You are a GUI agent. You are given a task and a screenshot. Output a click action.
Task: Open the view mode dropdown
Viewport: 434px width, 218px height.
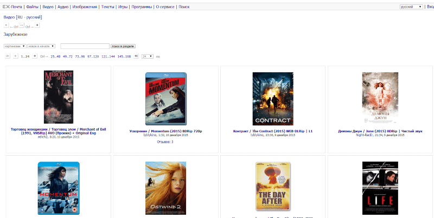(15, 46)
